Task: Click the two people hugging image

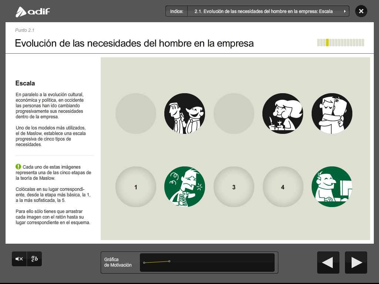Action: 332,113
